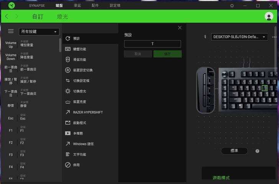Select the Volume Down key row
This screenshot has width=279, height=184.
[30, 57]
